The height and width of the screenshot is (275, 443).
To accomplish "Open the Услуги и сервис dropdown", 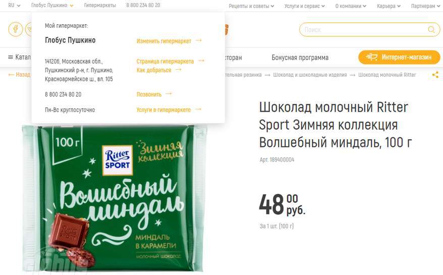I will [x=305, y=6].
